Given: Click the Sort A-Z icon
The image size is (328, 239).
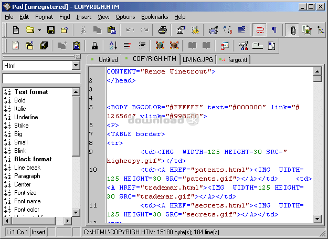Looking at the screenshot, I should click(113, 45).
